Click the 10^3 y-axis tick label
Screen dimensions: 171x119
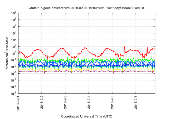pos(14,33)
